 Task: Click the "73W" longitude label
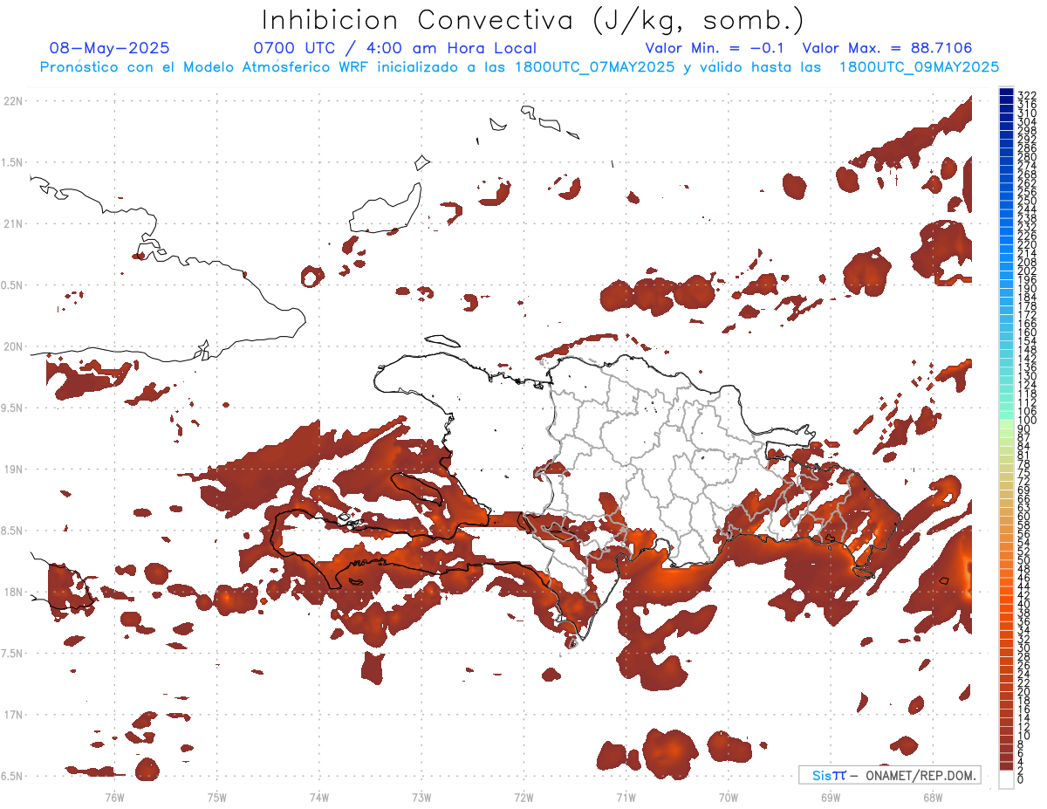tap(421, 797)
